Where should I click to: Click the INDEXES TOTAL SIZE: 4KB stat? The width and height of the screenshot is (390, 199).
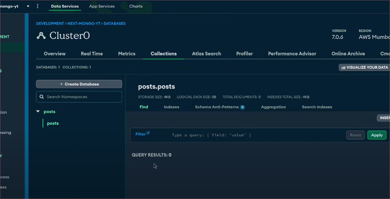(288, 97)
